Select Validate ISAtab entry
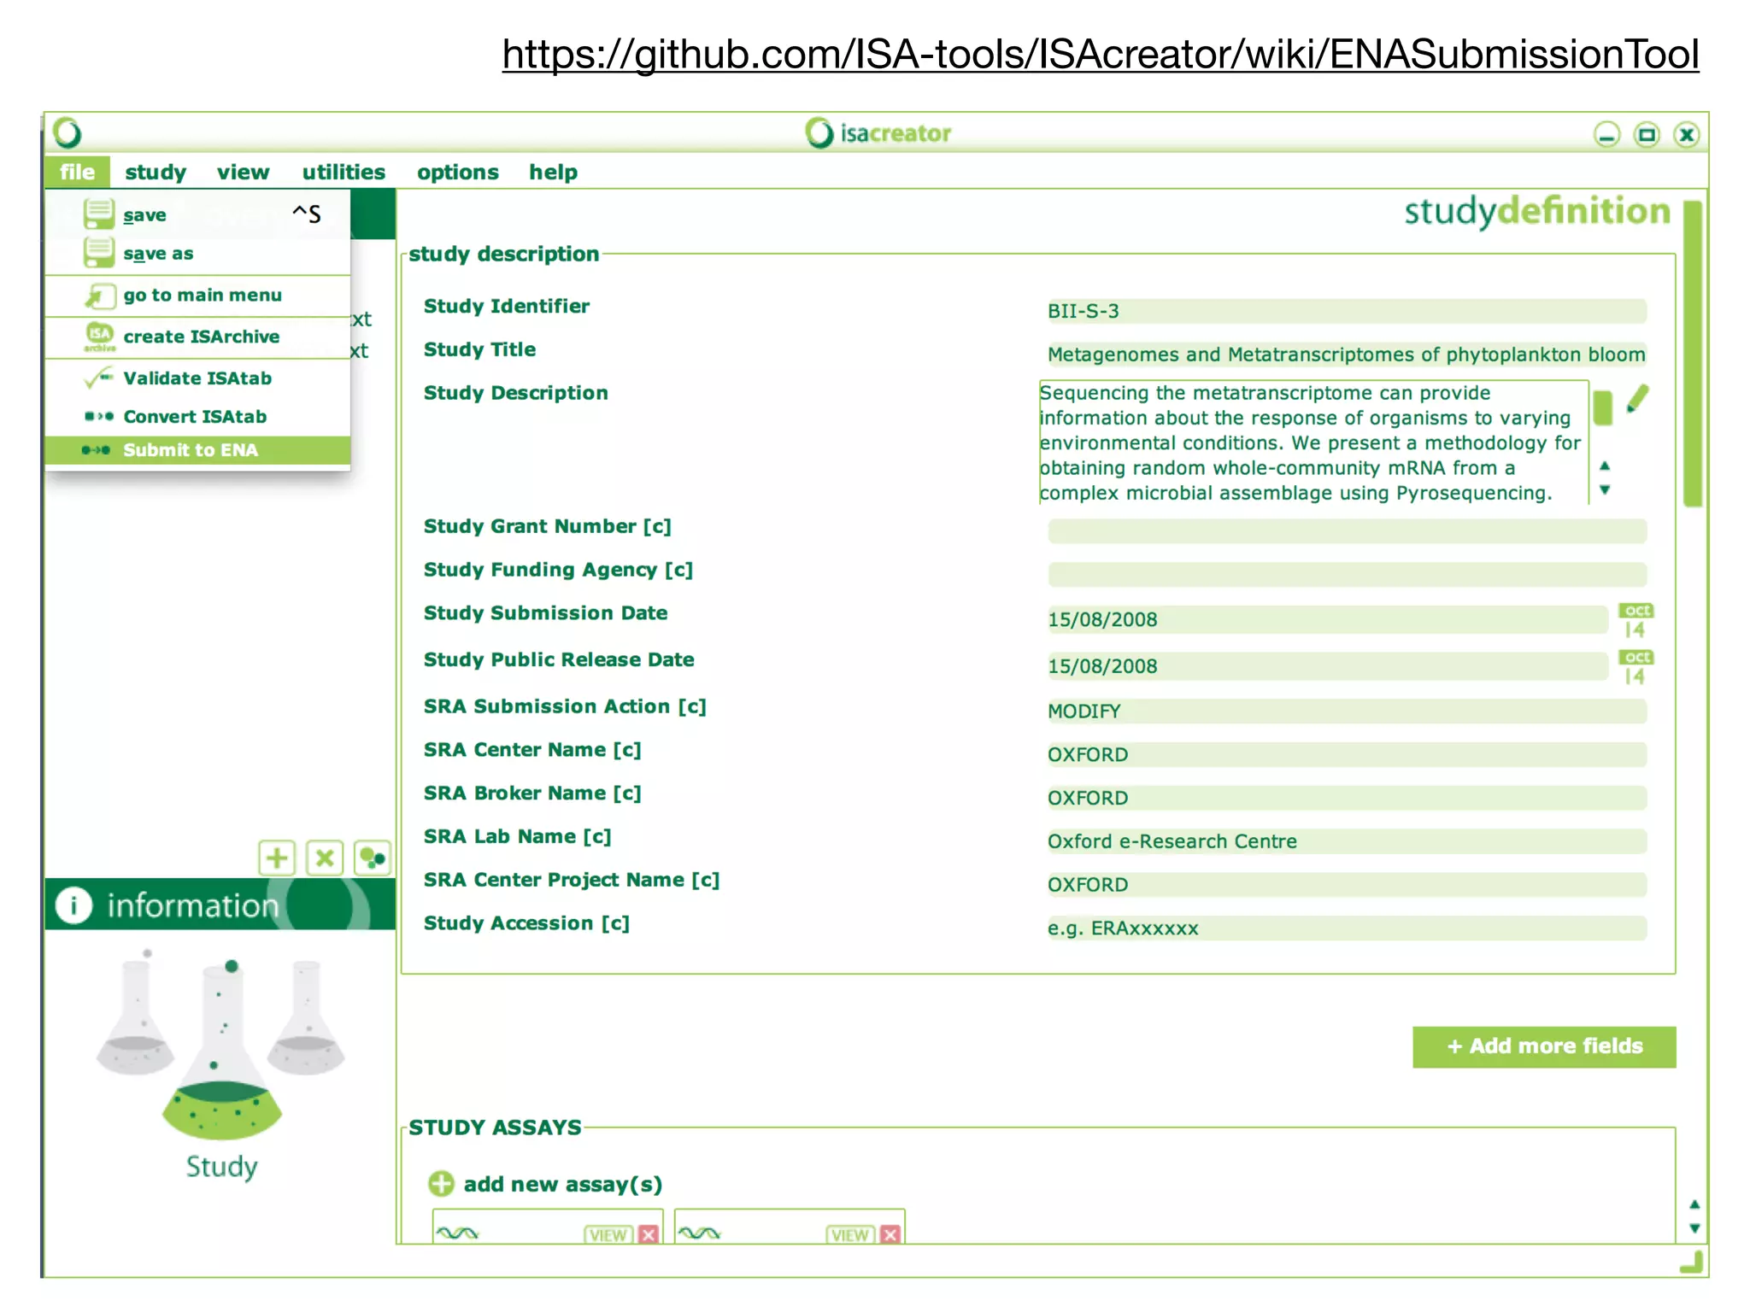Image resolution: width=1750 pixels, height=1312 pixels. click(x=197, y=378)
